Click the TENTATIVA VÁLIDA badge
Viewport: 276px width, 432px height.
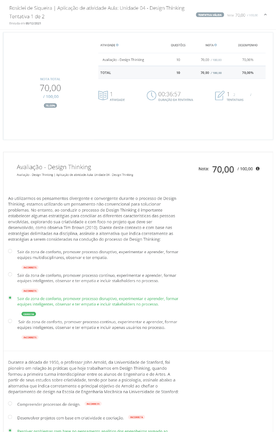tap(210, 15)
